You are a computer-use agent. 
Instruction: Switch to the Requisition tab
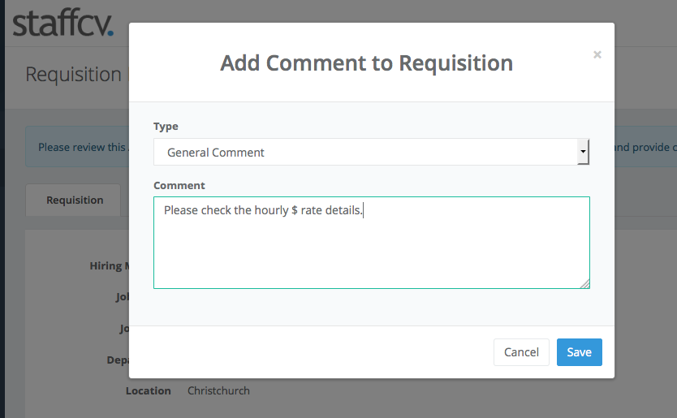coord(75,200)
